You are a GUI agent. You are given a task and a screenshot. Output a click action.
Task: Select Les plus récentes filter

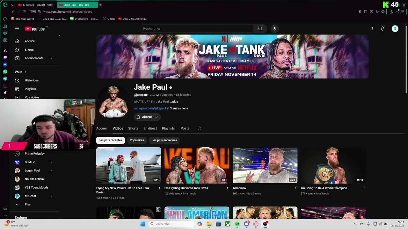click(x=110, y=140)
